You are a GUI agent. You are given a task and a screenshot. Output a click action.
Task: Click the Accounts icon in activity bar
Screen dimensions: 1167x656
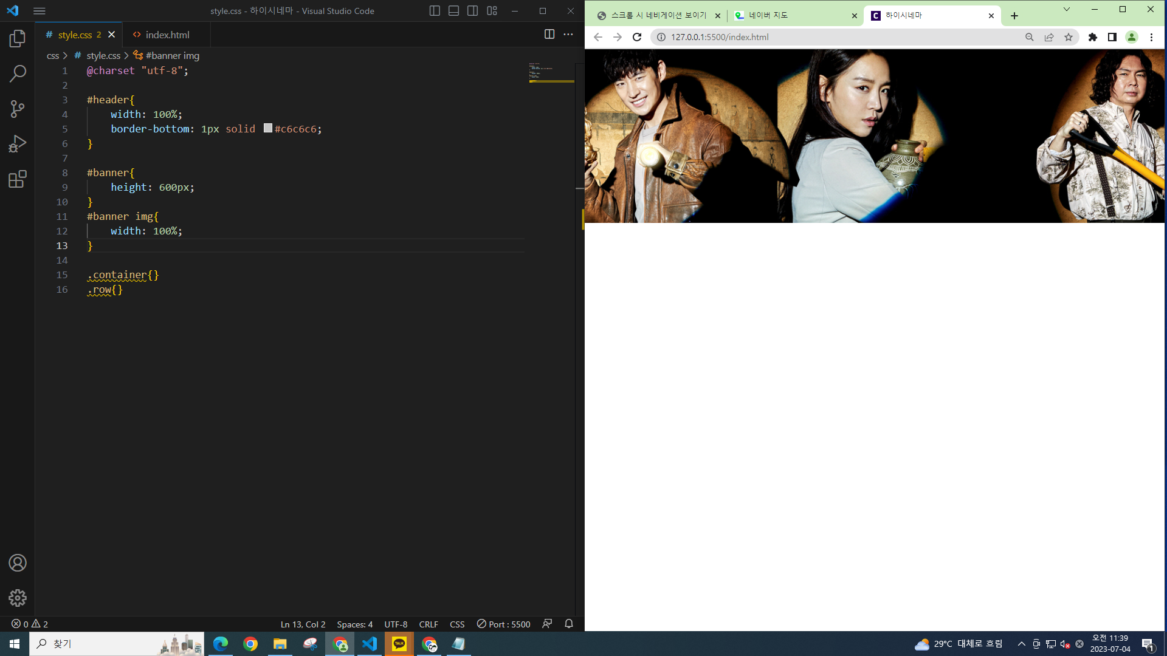(18, 563)
